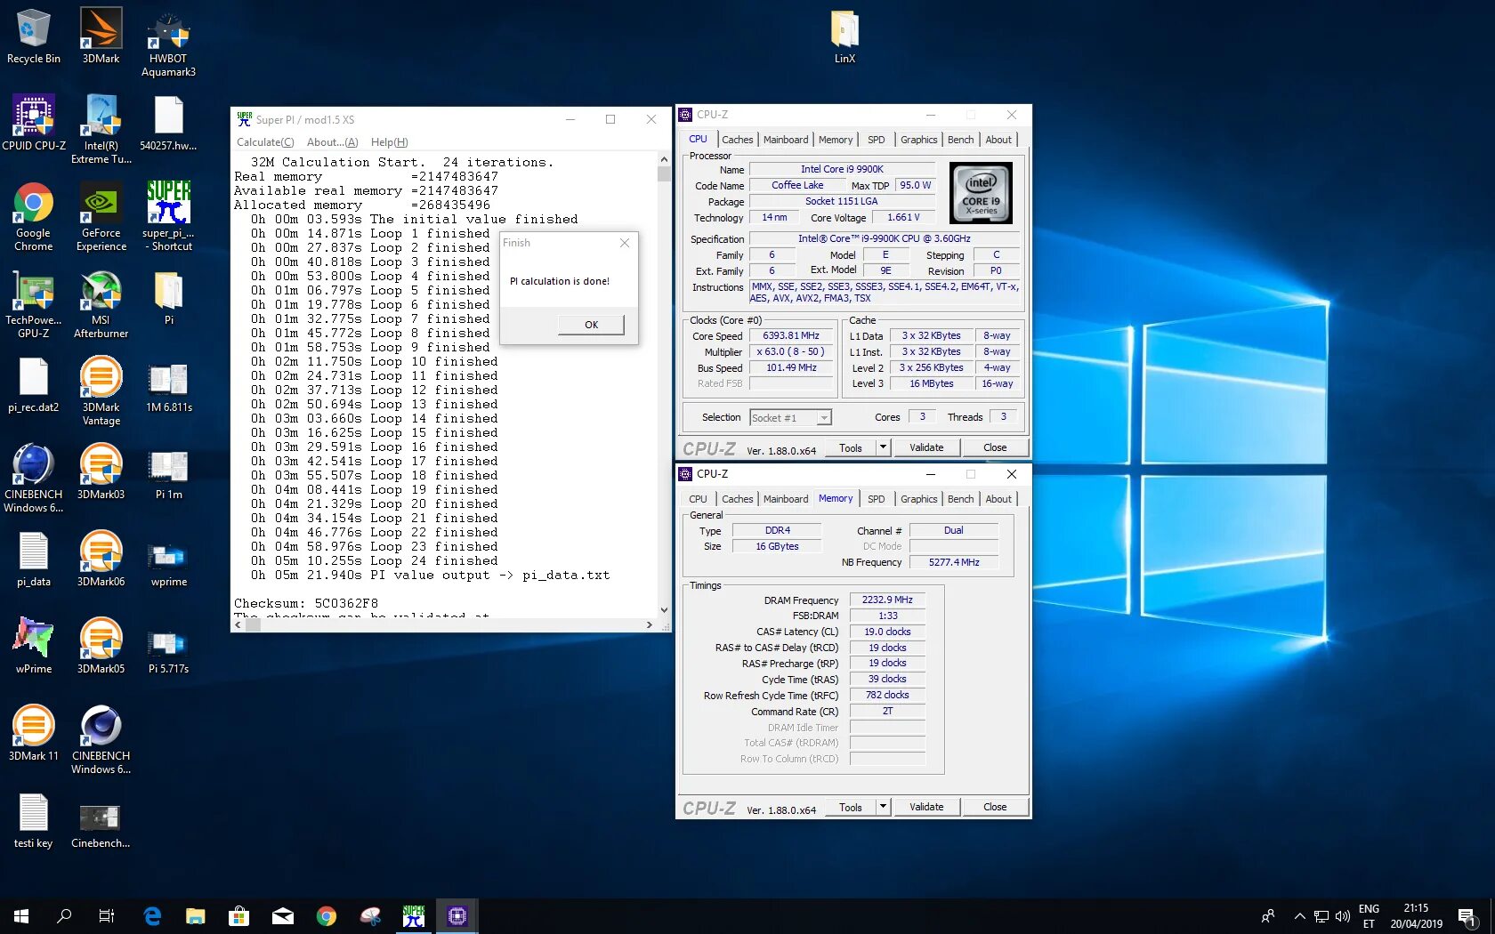Launch wPrime application icon
Viewport: 1495px width, 934px height.
point(34,647)
